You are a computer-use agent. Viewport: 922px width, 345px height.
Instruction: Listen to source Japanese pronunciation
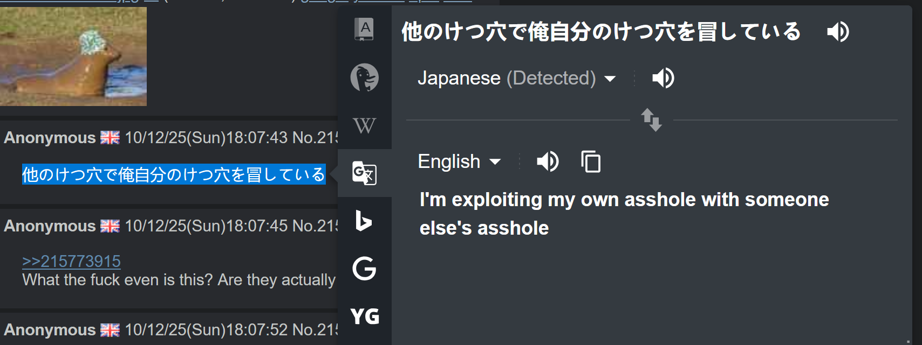(x=663, y=78)
